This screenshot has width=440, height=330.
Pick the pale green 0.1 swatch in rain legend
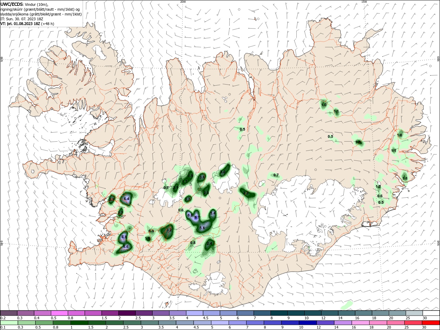(9, 323)
